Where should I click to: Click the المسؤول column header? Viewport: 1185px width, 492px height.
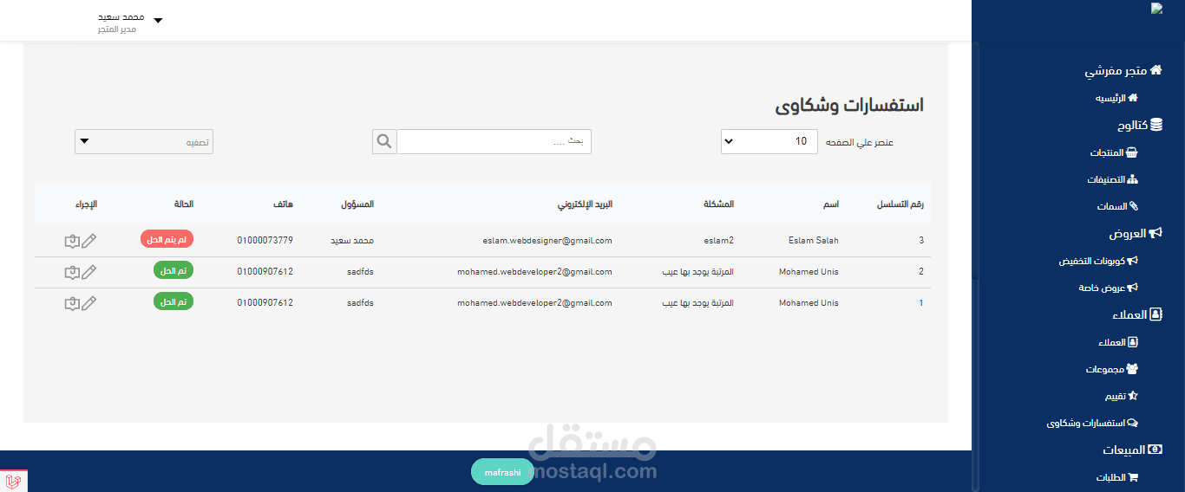(357, 204)
